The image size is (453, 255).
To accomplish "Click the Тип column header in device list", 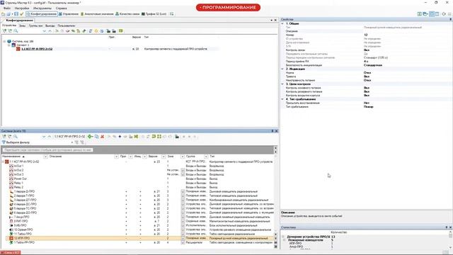I will tap(212, 157).
